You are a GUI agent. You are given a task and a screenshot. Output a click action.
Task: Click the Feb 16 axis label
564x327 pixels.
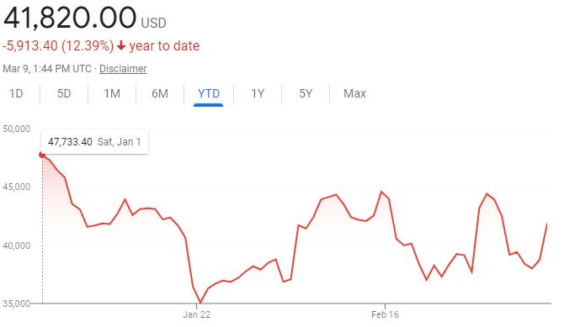(385, 314)
